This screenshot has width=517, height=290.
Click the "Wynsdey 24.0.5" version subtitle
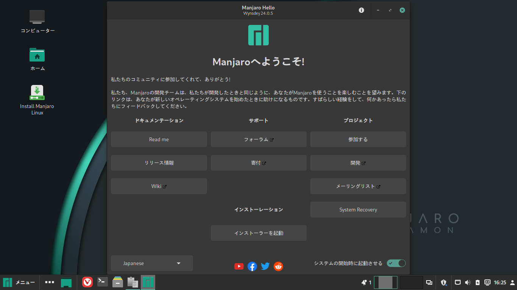(x=258, y=13)
